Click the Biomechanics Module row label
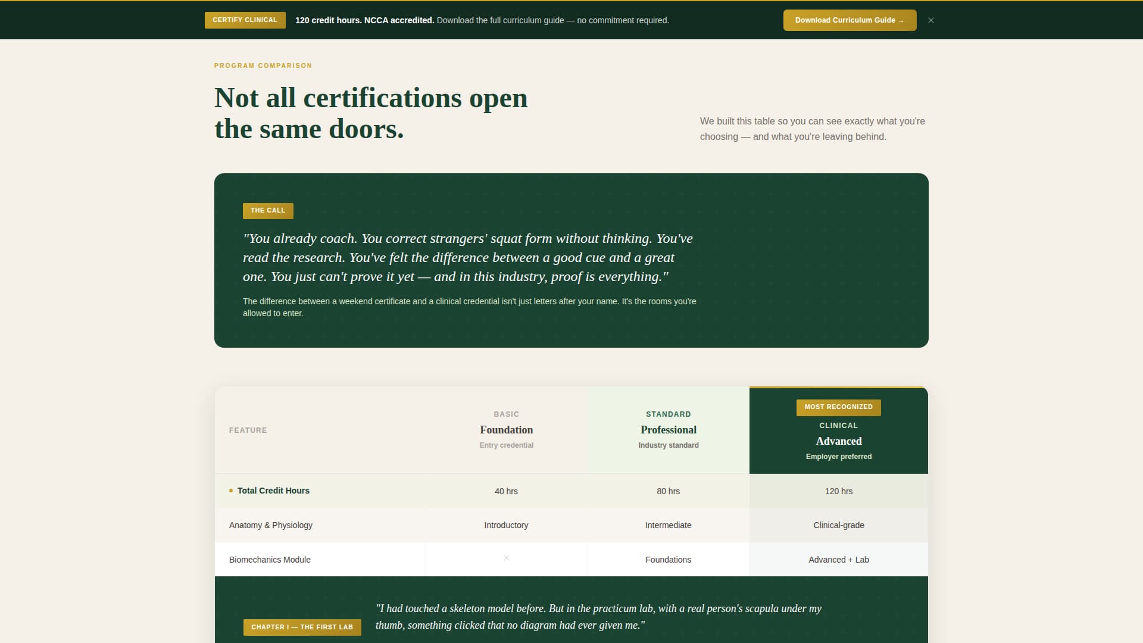The image size is (1143, 643). pos(270,560)
